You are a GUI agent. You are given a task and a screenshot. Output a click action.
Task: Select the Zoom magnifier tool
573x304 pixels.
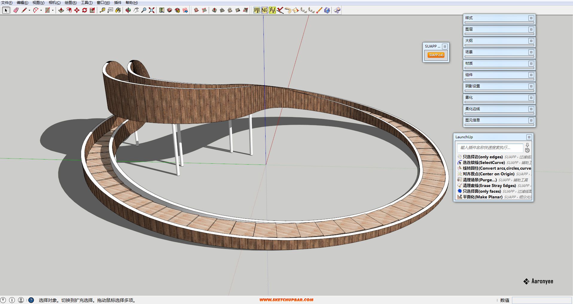click(144, 10)
